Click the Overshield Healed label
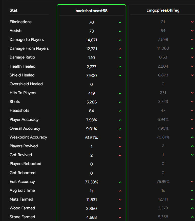 (x=26, y=84)
